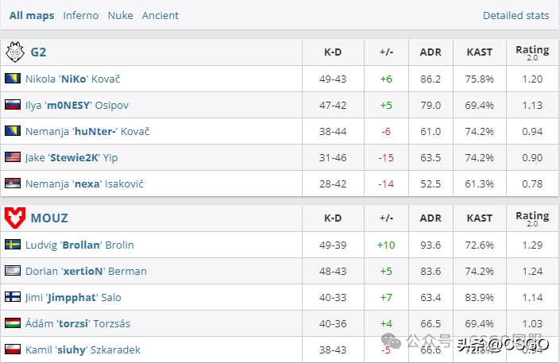Select the All maps tab
This screenshot has width=560, height=363.
pos(32,16)
